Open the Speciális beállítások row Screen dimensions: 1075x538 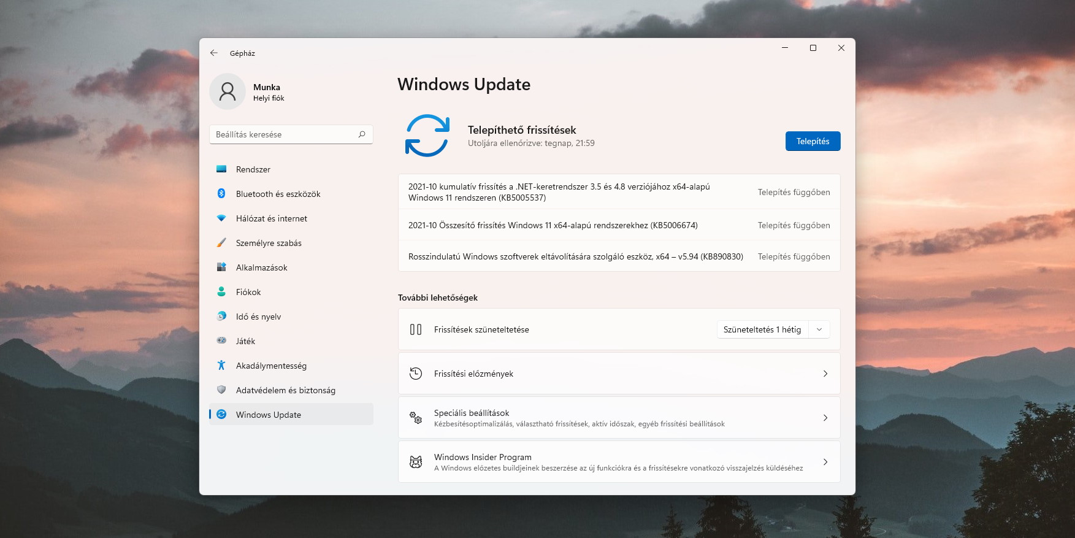tap(619, 418)
